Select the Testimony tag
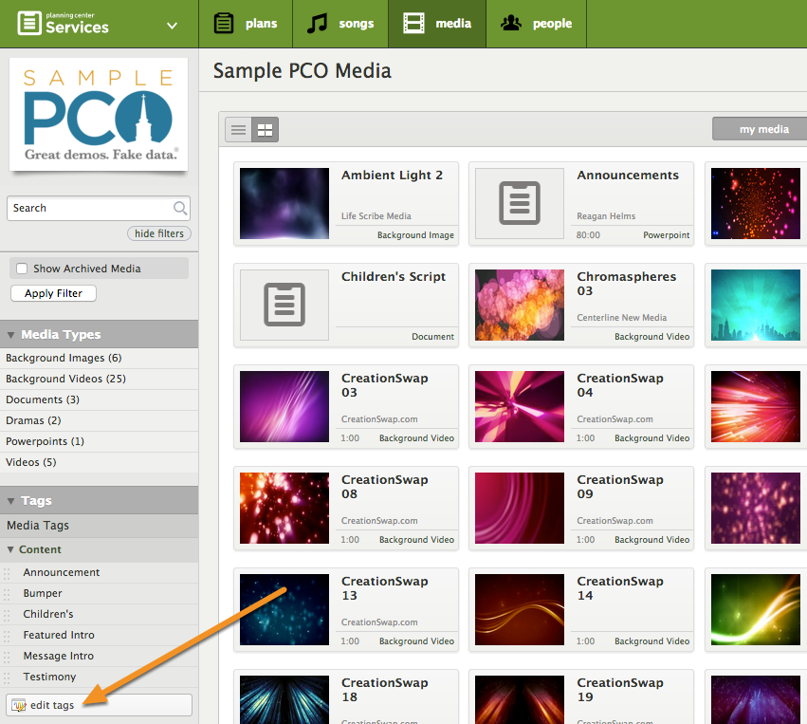 pyautogui.click(x=49, y=677)
